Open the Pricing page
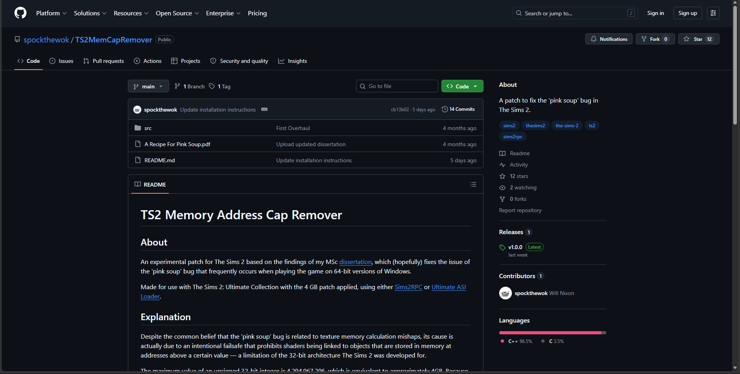The width and height of the screenshot is (740, 374). [257, 13]
